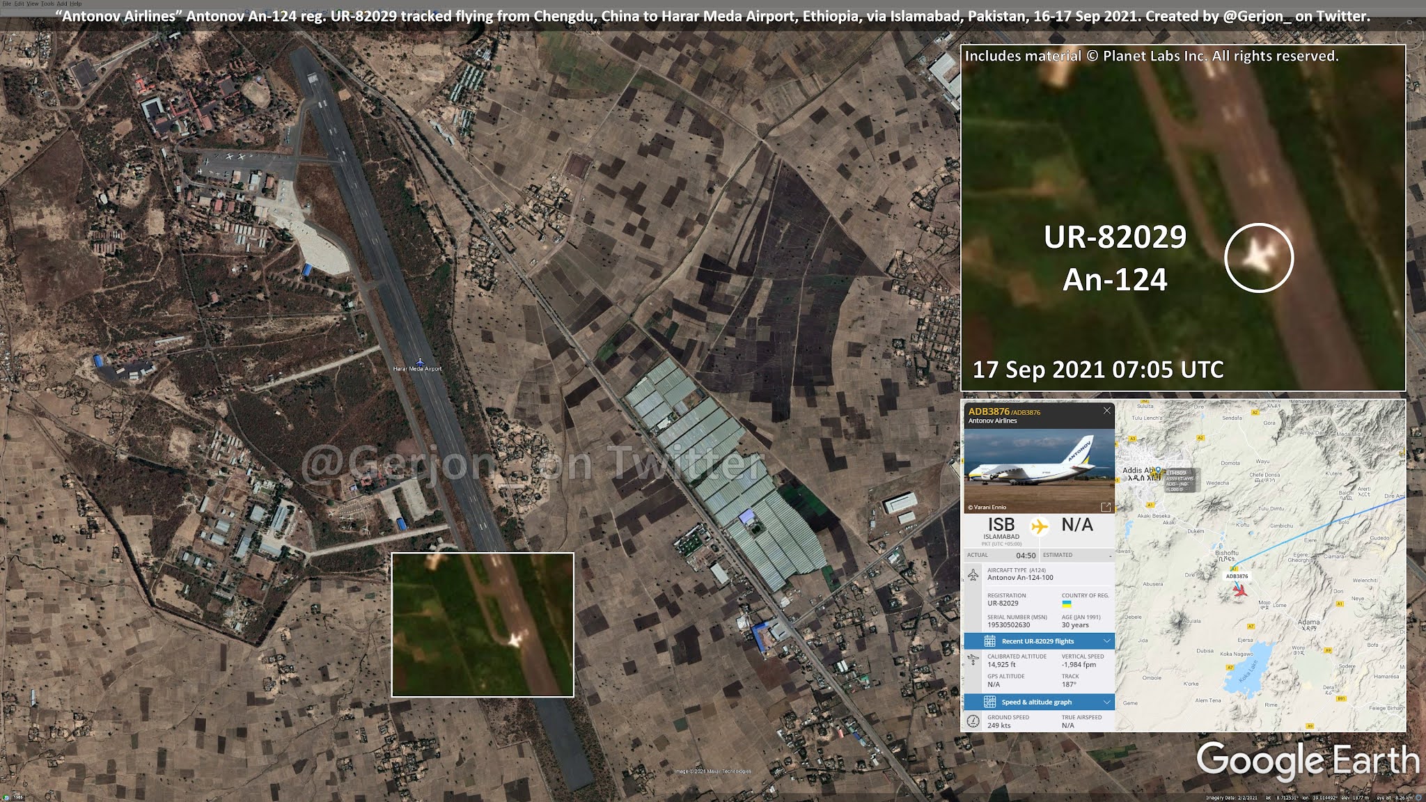Expand Speed & altitude graph section
This screenshot has width=1426, height=802.
click(x=1107, y=702)
